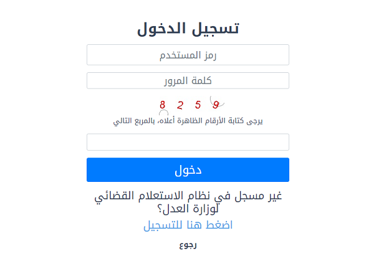Select the word الدخول in the heading
The image size is (374, 261).
coord(161,29)
